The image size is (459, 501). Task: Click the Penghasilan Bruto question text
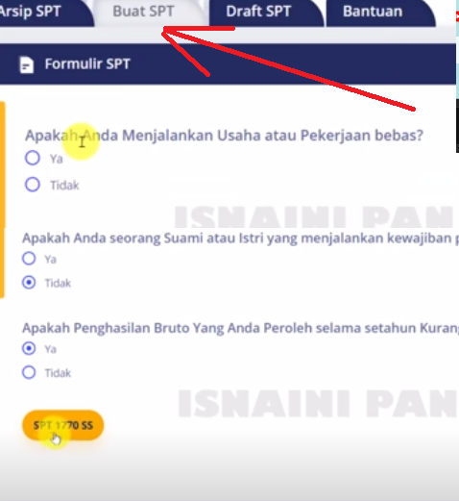(x=240, y=328)
